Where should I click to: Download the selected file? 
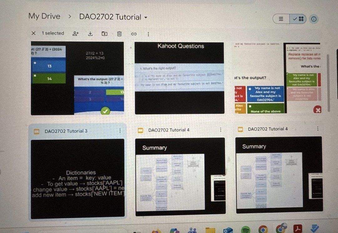click(x=90, y=34)
